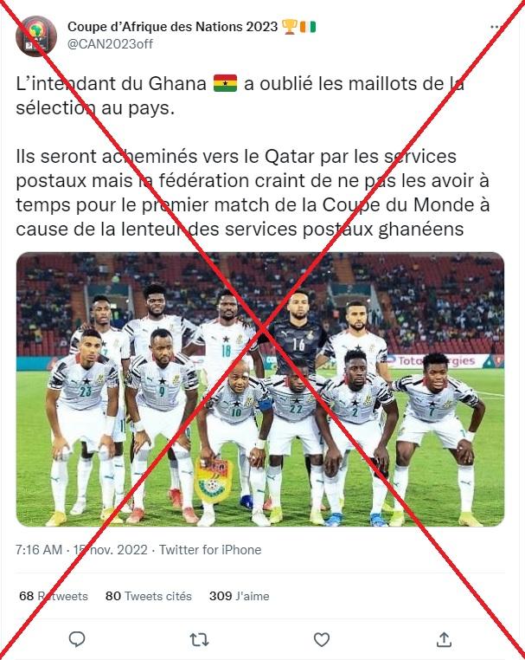View the 68 Retweets list

pos(54,596)
